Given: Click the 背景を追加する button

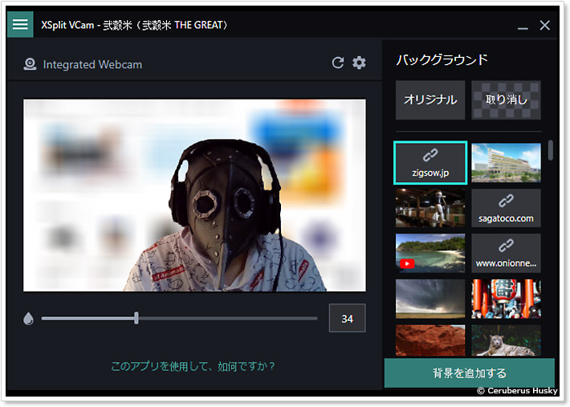Looking at the screenshot, I should point(470,372).
